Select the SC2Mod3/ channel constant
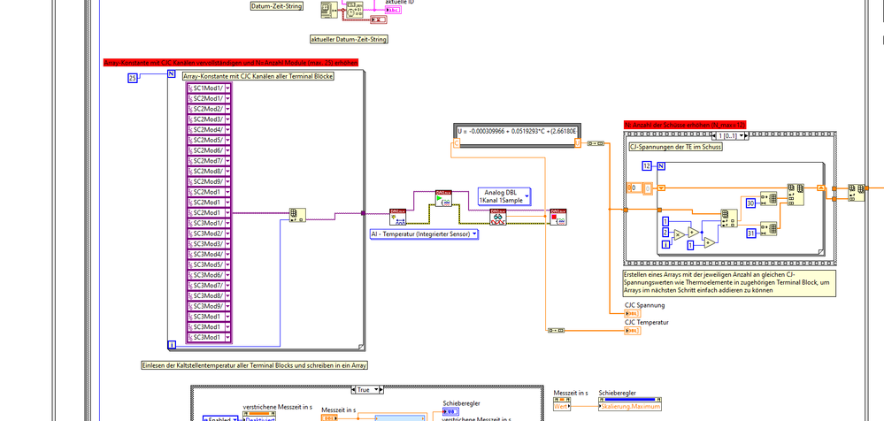Screen dimensions: 884x421 click(x=209, y=119)
